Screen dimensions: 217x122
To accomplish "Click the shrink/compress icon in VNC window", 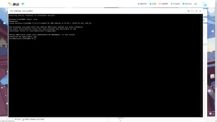I will (x=196, y=11).
